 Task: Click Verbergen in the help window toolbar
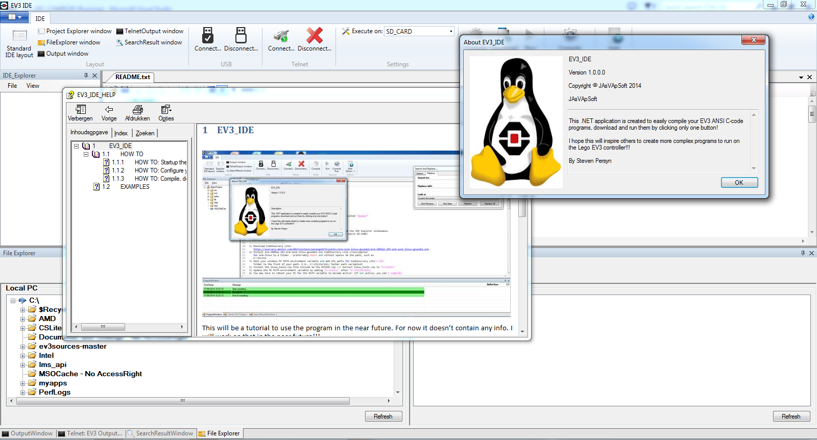80,113
